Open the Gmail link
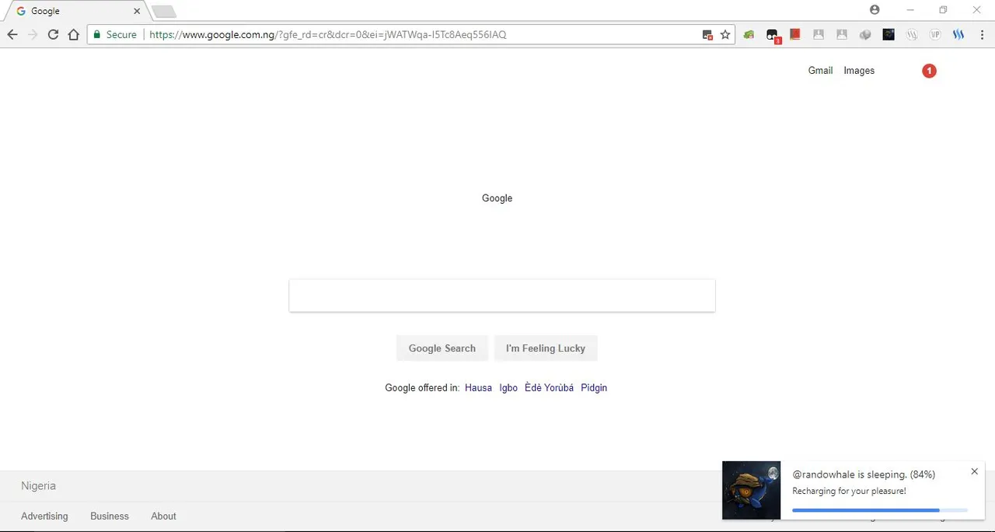The image size is (995, 532). point(820,71)
